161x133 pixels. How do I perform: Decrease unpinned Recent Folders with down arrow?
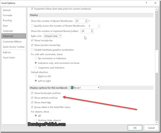point(92,32)
